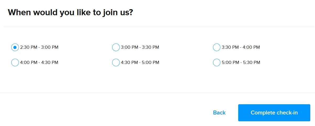
Task: Pick the slot starting at 3:30 PM
Action: coord(217,47)
